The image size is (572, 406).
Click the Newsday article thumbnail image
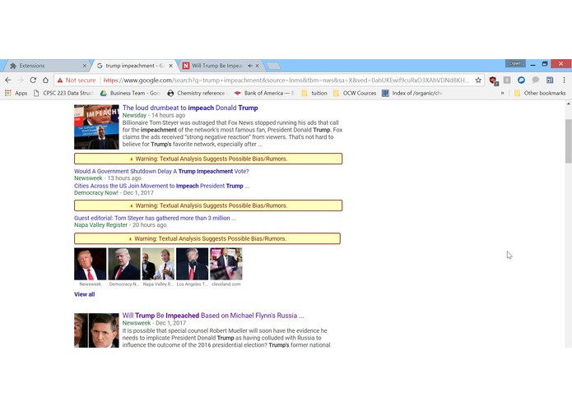tap(96, 127)
